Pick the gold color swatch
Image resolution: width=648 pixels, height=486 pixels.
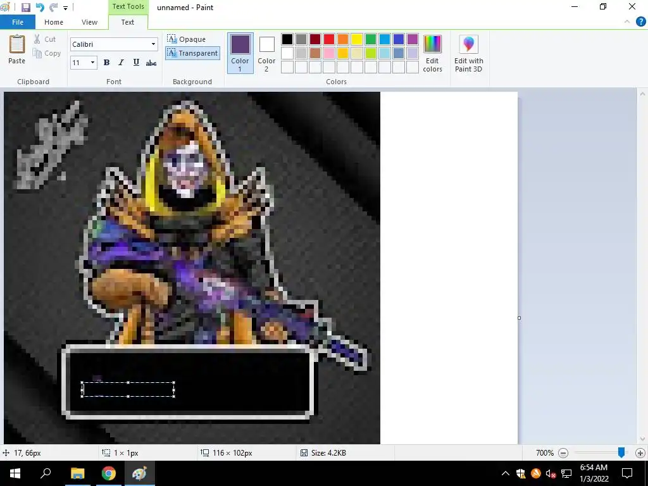tap(343, 53)
